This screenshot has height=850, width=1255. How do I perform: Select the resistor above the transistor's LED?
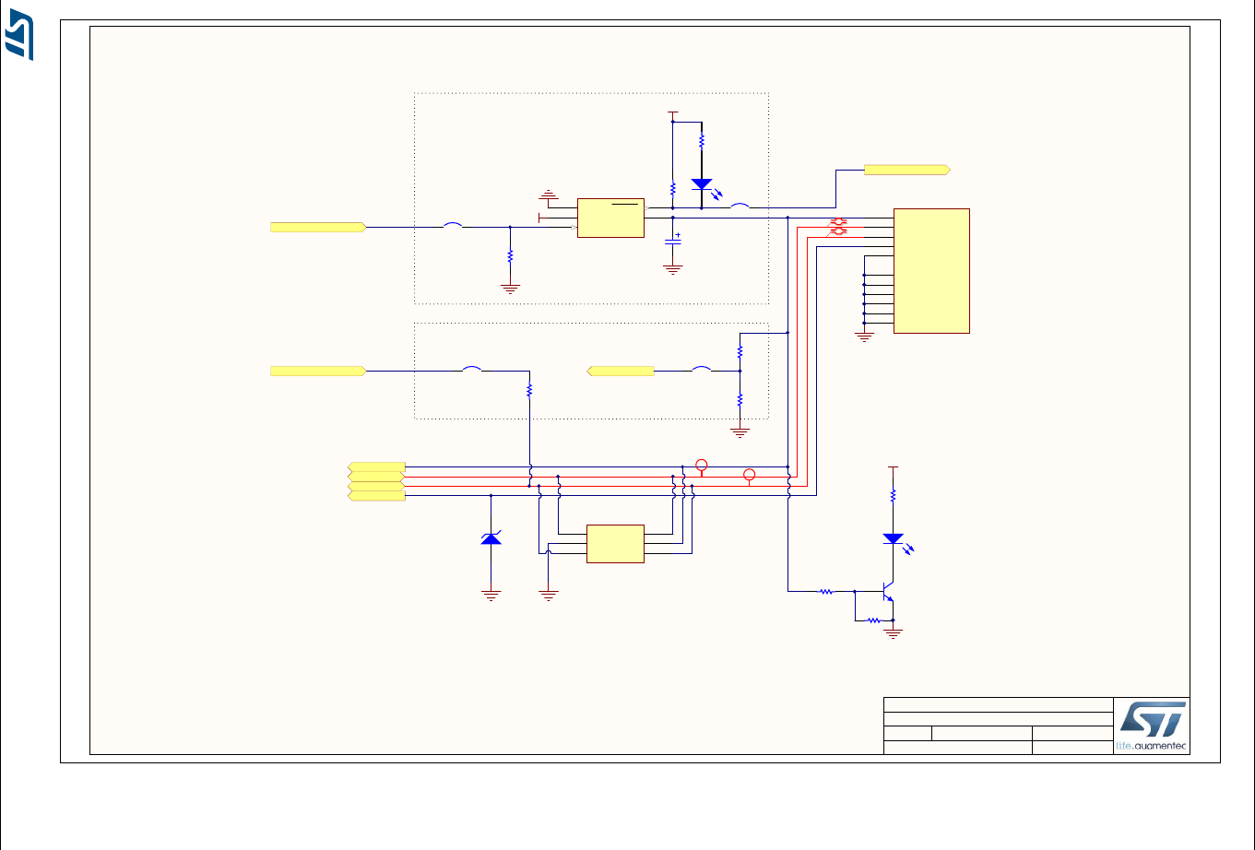pyautogui.click(x=893, y=495)
